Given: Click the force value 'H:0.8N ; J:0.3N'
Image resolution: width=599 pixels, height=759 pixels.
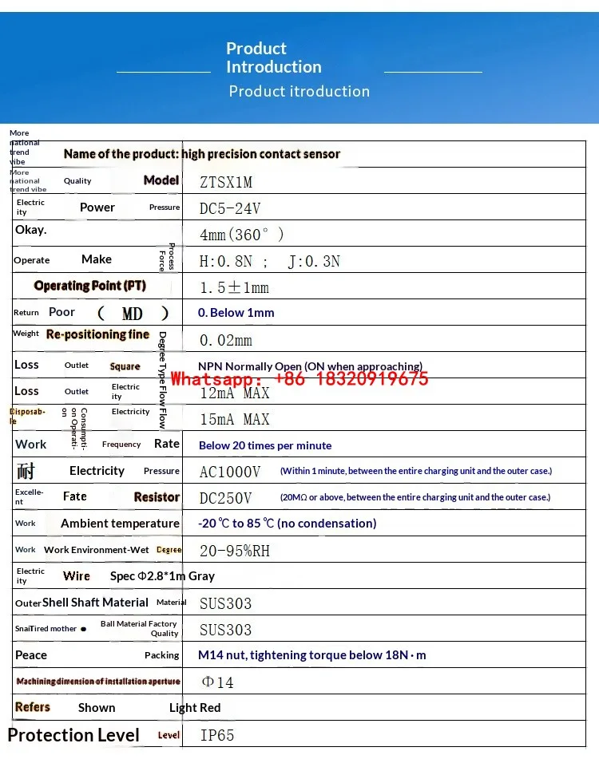Looking at the screenshot, I should pyautogui.click(x=270, y=262).
